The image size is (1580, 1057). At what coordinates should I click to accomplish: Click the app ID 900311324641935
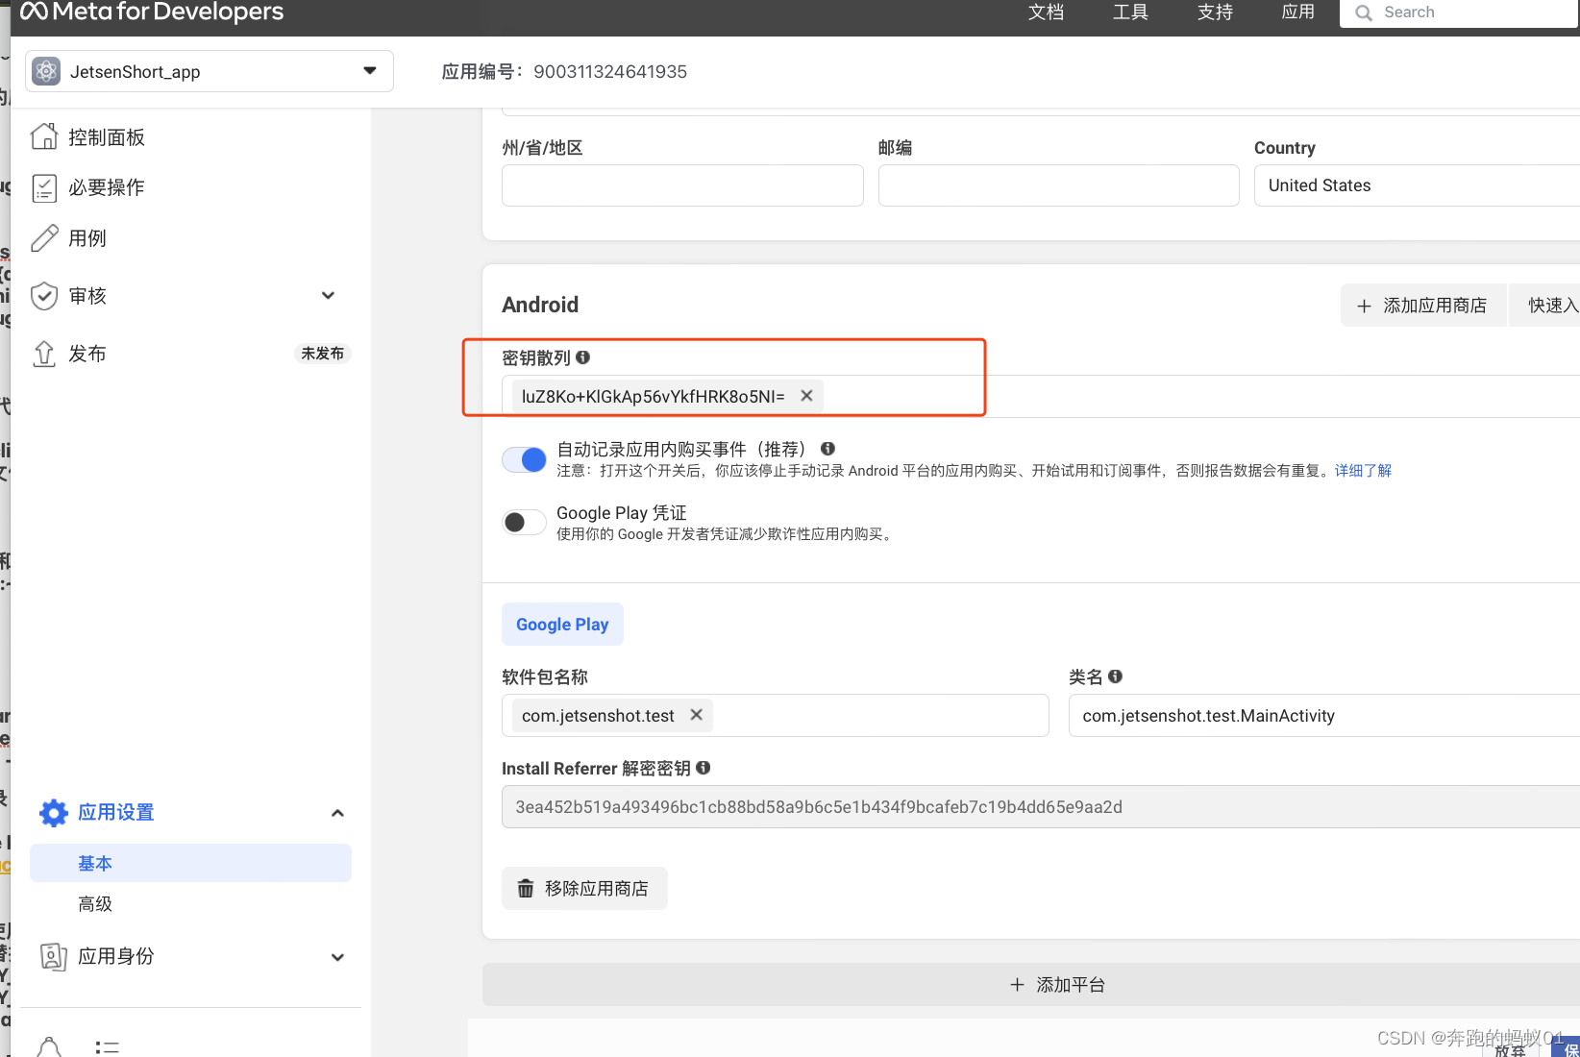pyautogui.click(x=610, y=72)
